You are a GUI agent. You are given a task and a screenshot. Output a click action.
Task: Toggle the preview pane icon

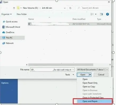coord(101,14)
